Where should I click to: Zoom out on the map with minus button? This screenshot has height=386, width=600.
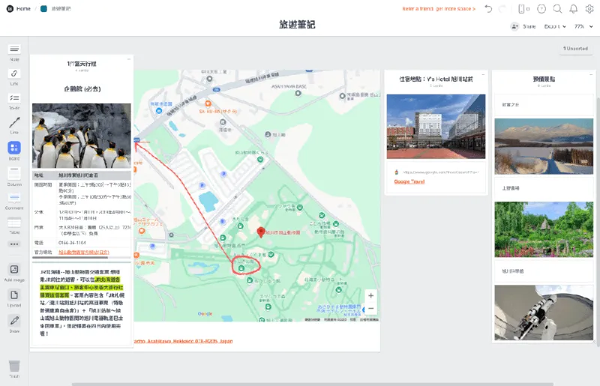[x=370, y=308]
